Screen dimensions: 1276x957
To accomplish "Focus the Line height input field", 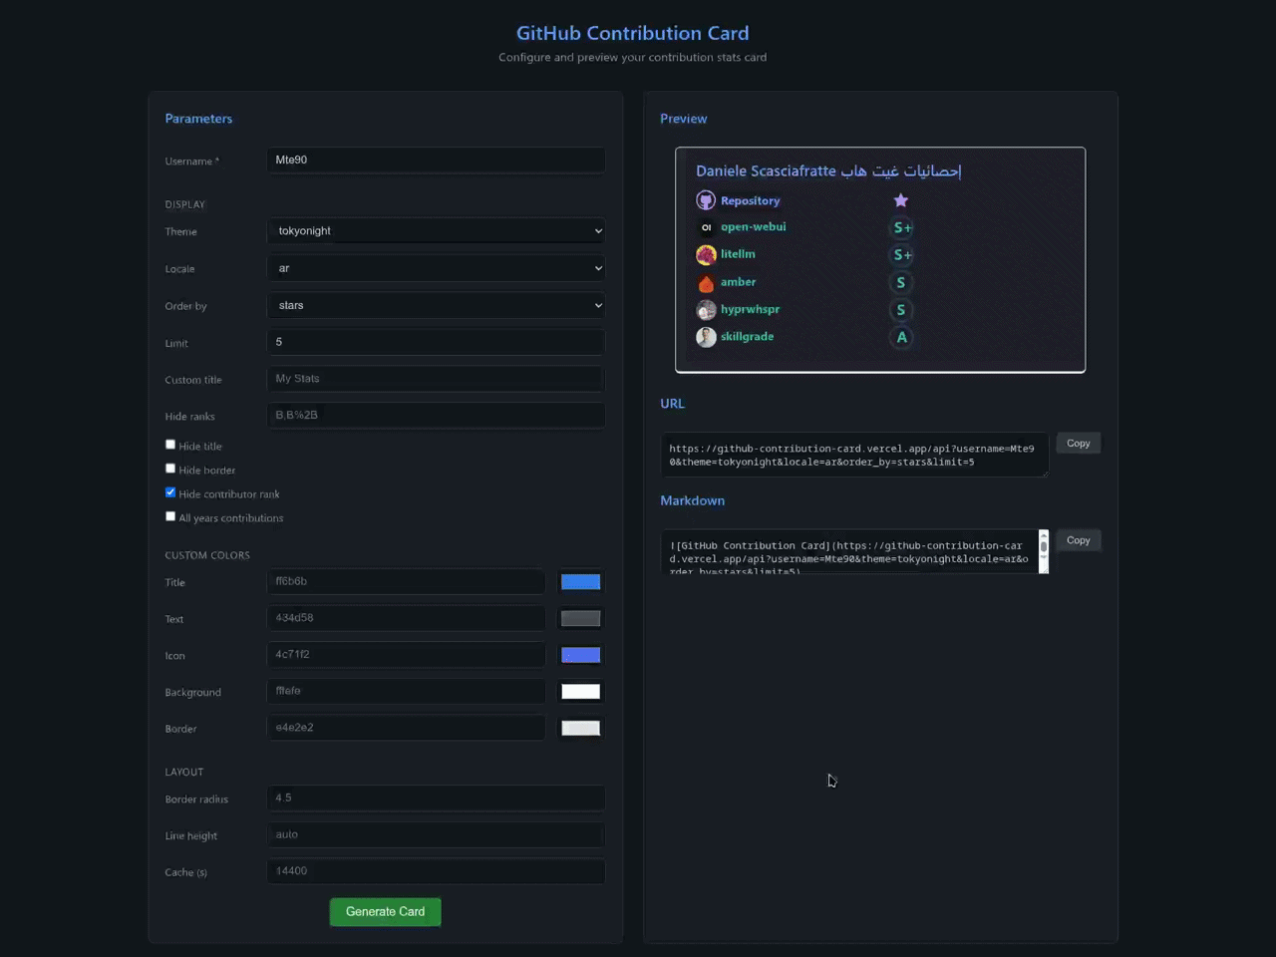I will 436,834.
